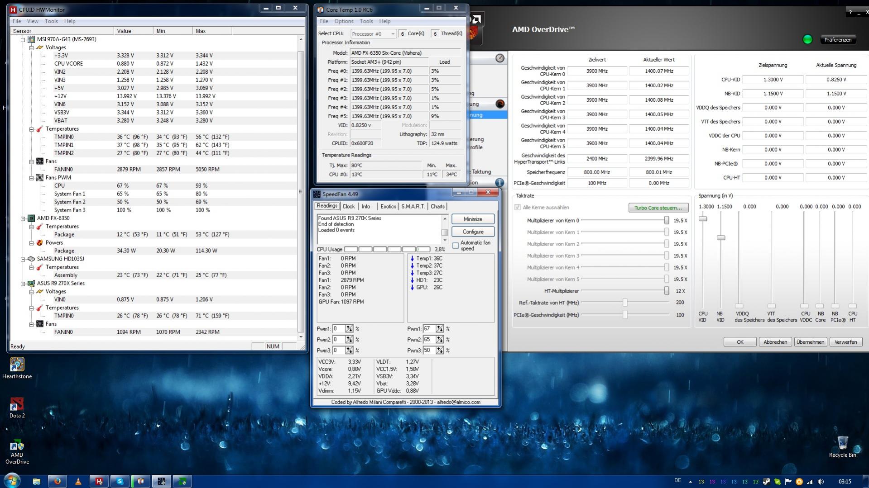869x488 pixels.
Task: Click the CPU VID vertical voltage slider
Action: click(703, 219)
